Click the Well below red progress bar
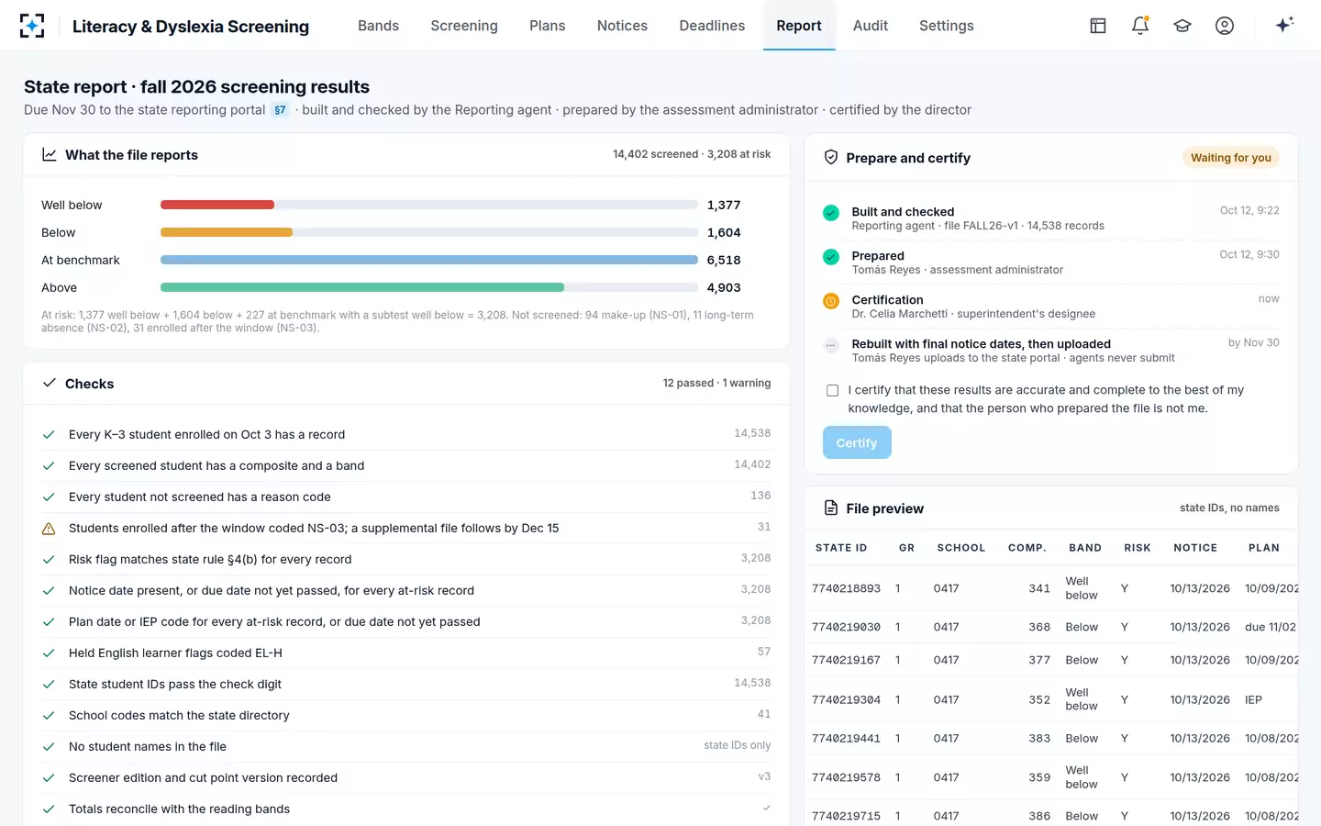The height and width of the screenshot is (826, 1321). click(x=217, y=205)
